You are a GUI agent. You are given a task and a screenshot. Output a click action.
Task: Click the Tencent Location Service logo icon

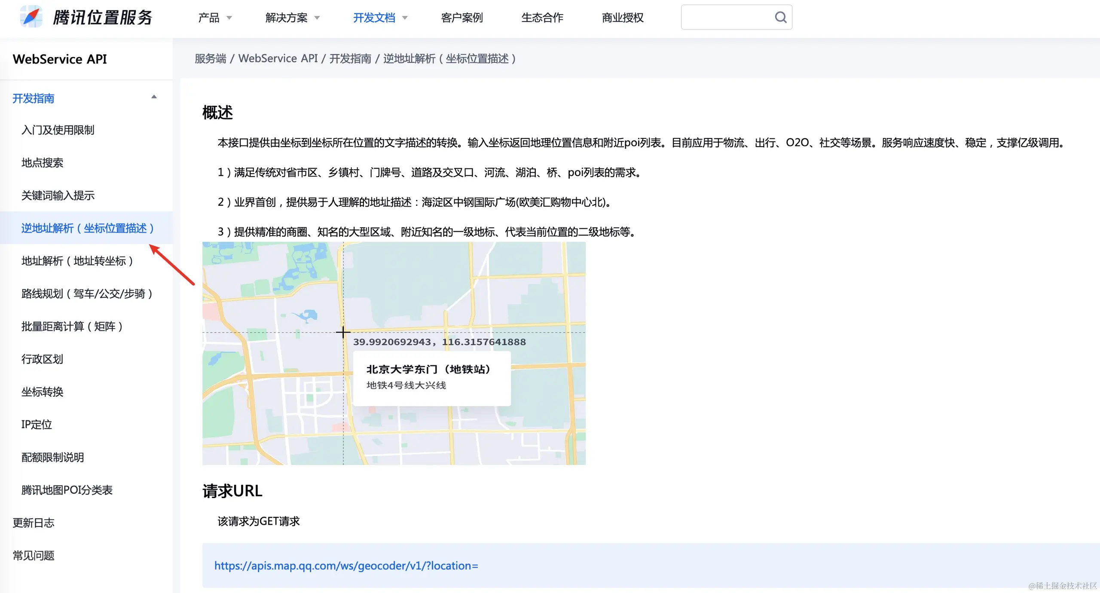[31, 17]
